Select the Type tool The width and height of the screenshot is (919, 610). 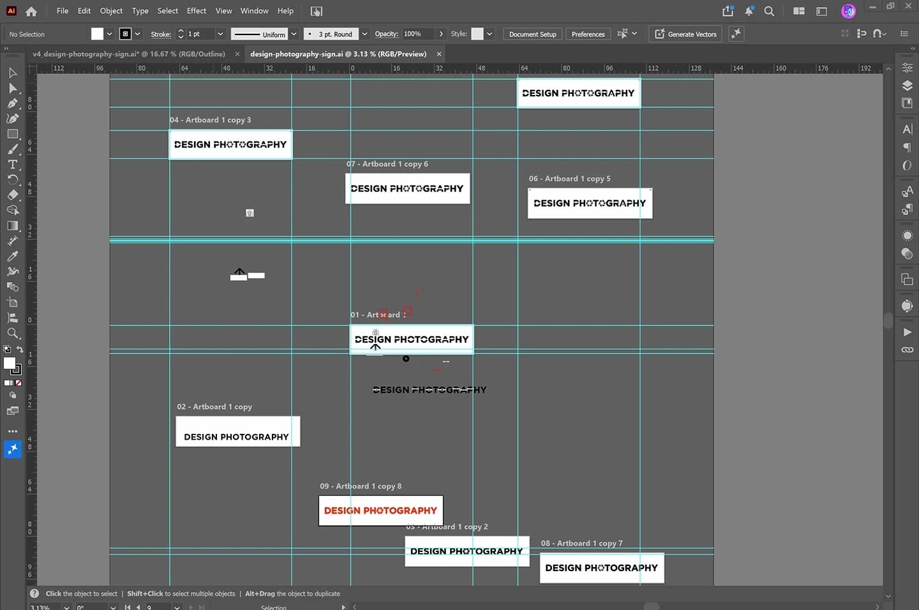click(x=13, y=165)
